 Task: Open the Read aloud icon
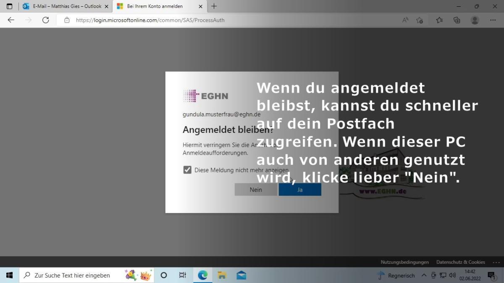(405, 20)
